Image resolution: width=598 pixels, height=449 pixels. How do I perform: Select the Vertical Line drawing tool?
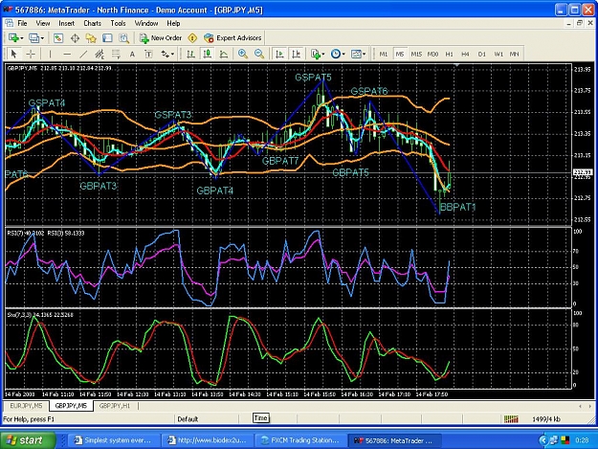click(50, 54)
